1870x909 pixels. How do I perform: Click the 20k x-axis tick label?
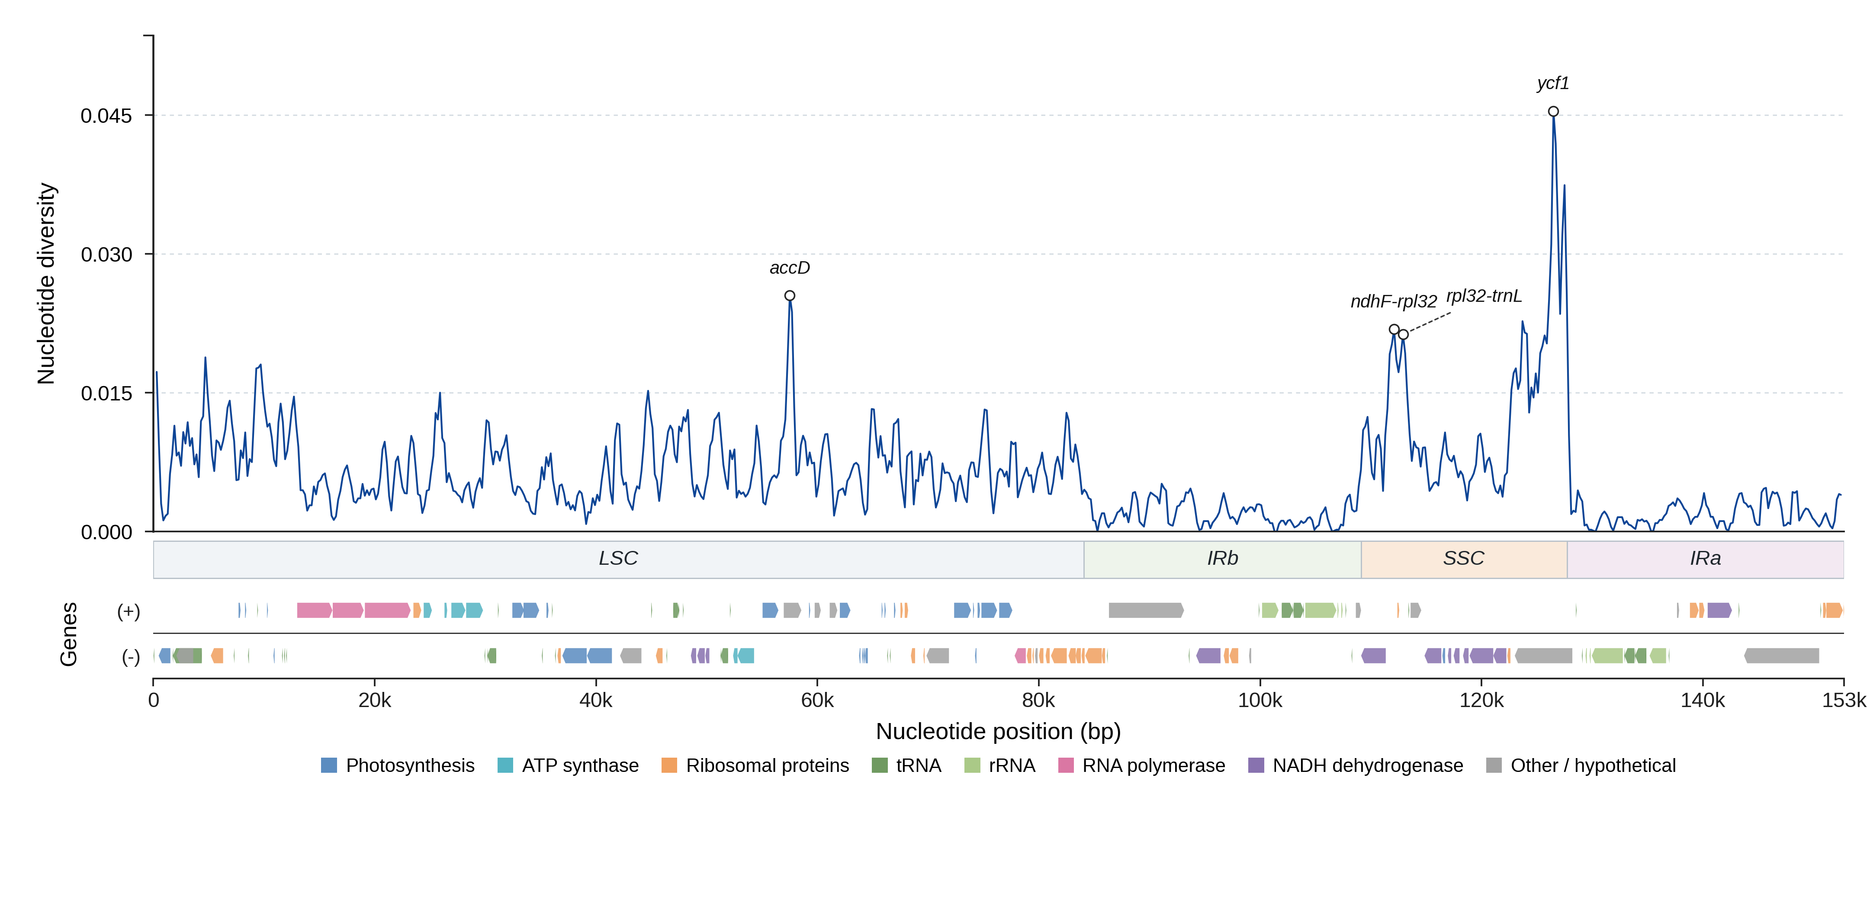point(375,700)
